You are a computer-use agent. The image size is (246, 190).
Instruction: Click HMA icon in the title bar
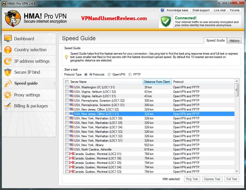pyautogui.click(x=4, y=3)
